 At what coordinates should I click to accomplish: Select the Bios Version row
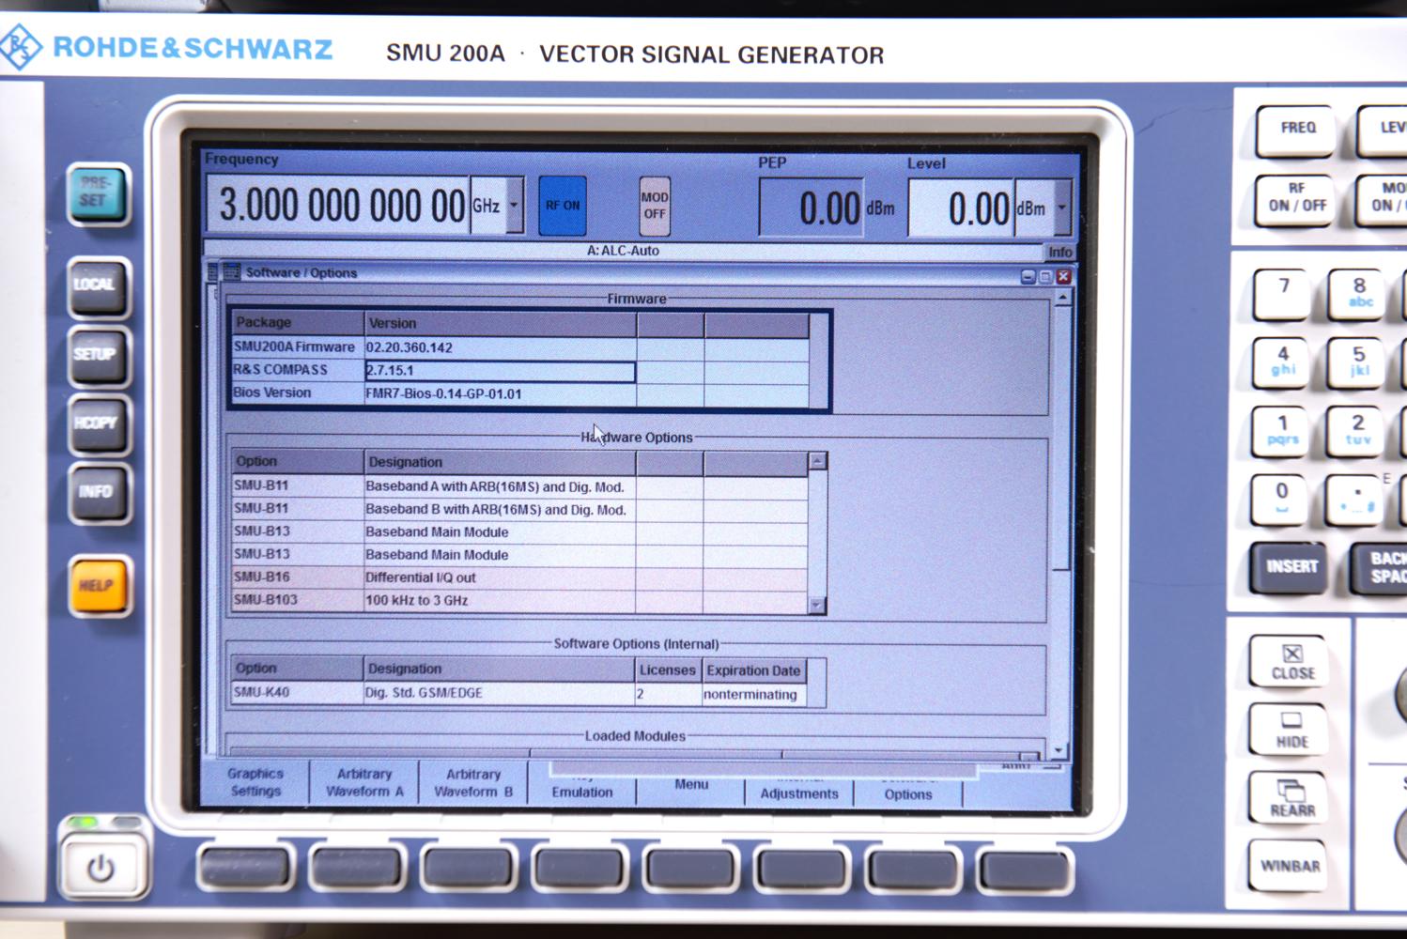pyautogui.click(x=520, y=393)
